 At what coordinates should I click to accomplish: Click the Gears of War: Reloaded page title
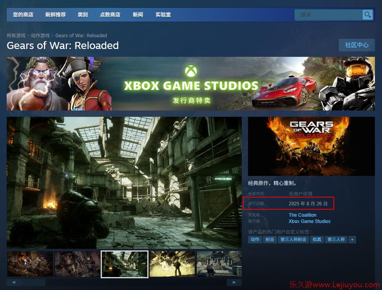pyautogui.click(x=63, y=45)
